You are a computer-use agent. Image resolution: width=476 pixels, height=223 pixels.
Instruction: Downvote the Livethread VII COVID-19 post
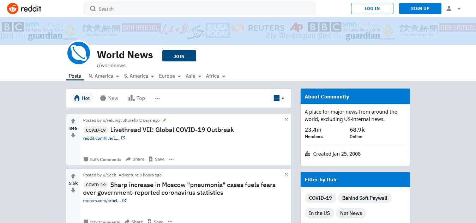click(73, 135)
